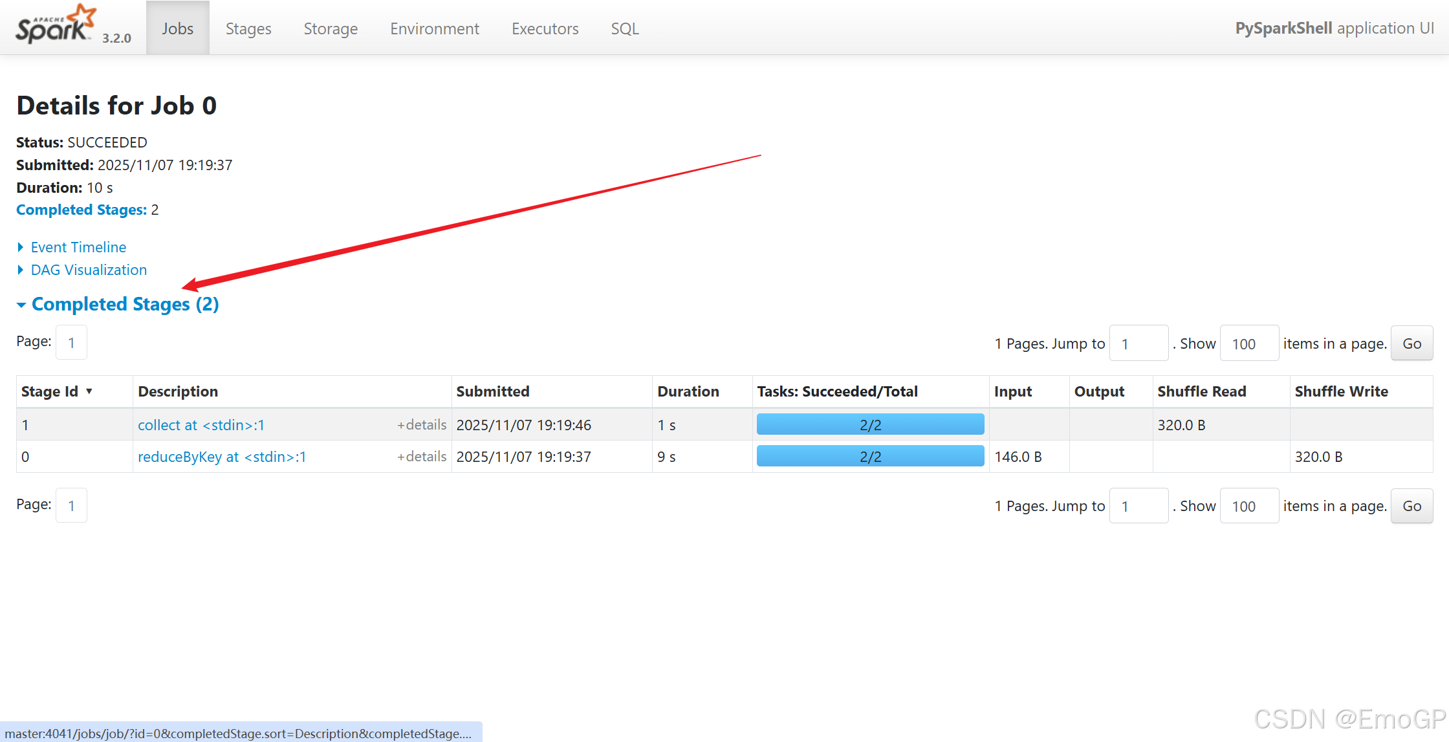Click the Stage Id sort arrow
The height and width of the screenshot is (742, 1449).
89,391
